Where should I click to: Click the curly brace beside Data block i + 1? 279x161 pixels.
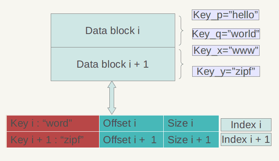click(182, 64)
